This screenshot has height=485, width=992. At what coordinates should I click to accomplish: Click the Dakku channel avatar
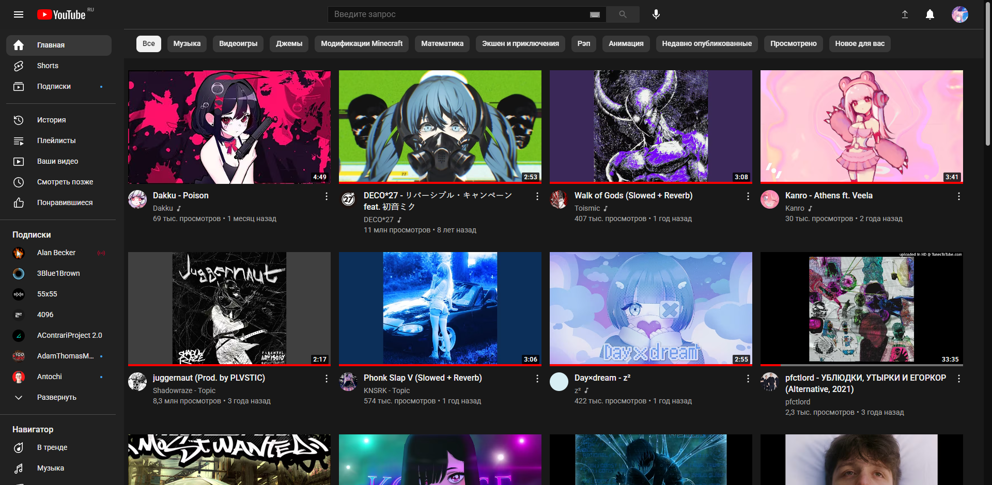click(x=137, y=199)
